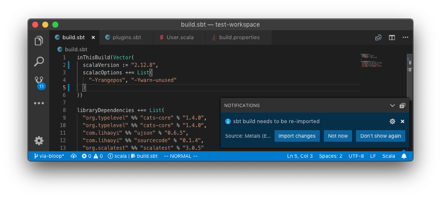The height and width of the screenshot is (198, 441).
Task: Switch to plugins.sbt tab
Action: 126,37
